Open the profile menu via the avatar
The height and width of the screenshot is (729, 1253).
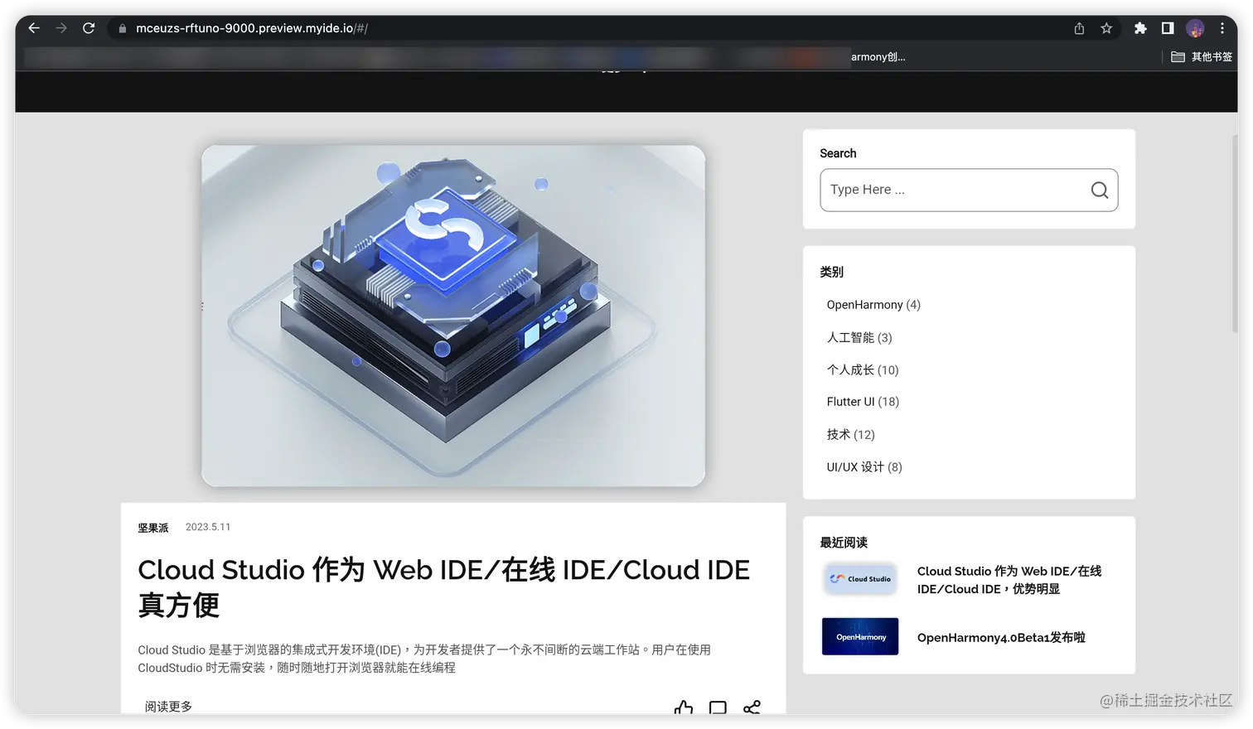pyautogui.click(x=1195, y=27)
